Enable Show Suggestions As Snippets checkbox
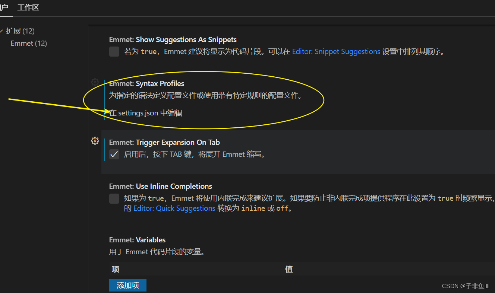The height and width of the screenshot is (293, 495). pos(114,52)
